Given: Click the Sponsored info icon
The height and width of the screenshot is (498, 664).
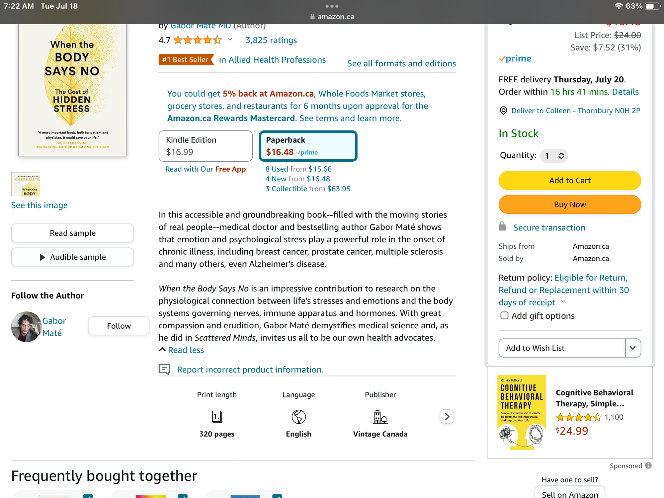Looking at the screenshot, I should point(648,465).
